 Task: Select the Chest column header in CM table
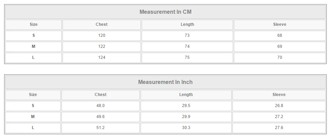102,25
